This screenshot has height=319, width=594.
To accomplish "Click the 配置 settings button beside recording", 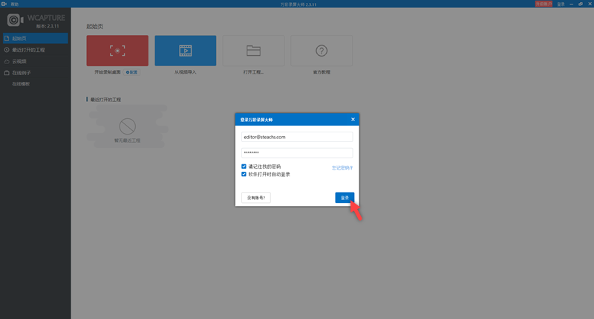I will tap(131, 72).
